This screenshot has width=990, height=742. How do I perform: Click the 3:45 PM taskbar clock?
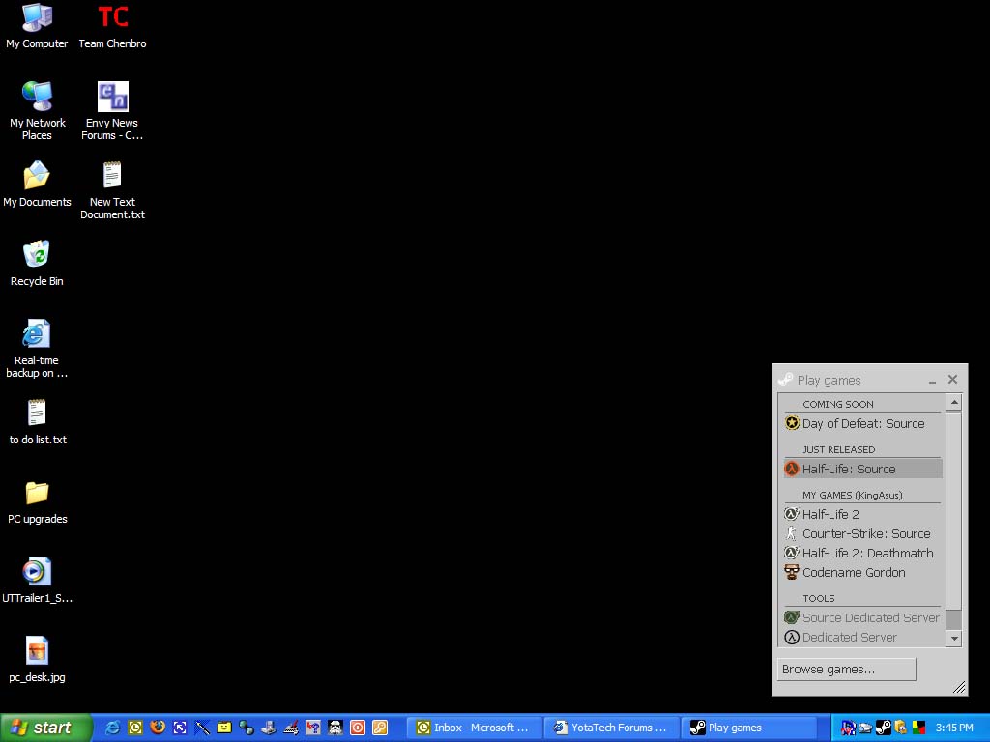point(954,728)
